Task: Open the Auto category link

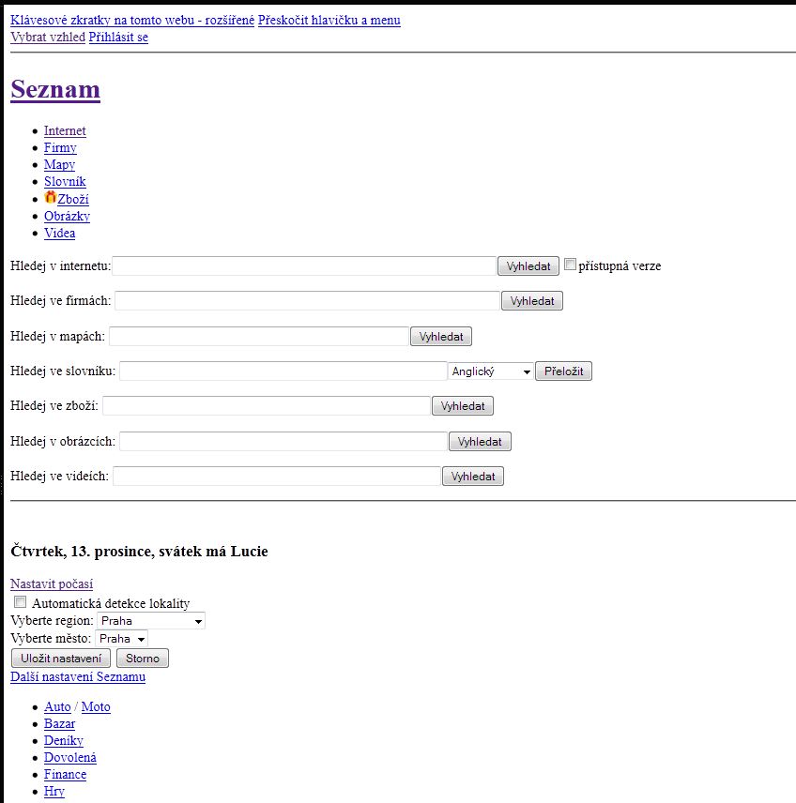Action: pyautogui.click(x=57, y=706)
